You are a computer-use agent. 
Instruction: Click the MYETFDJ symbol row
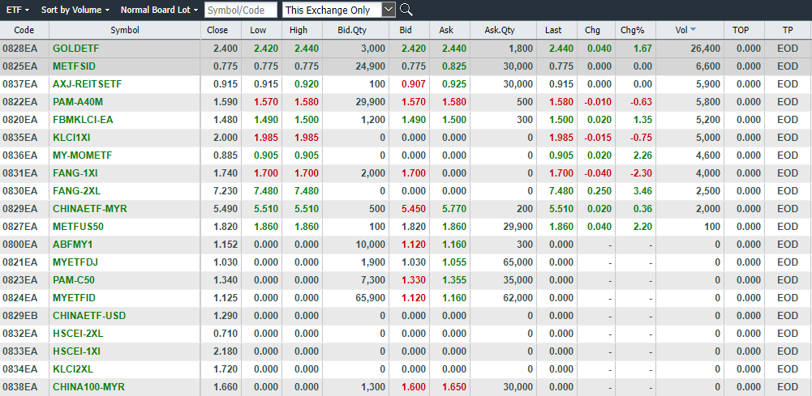click(75, 262)
